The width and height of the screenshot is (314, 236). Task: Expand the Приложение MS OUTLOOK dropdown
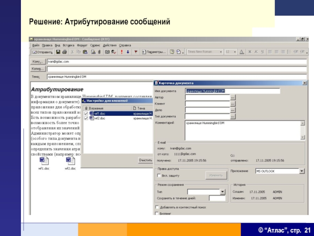point(302,171)
